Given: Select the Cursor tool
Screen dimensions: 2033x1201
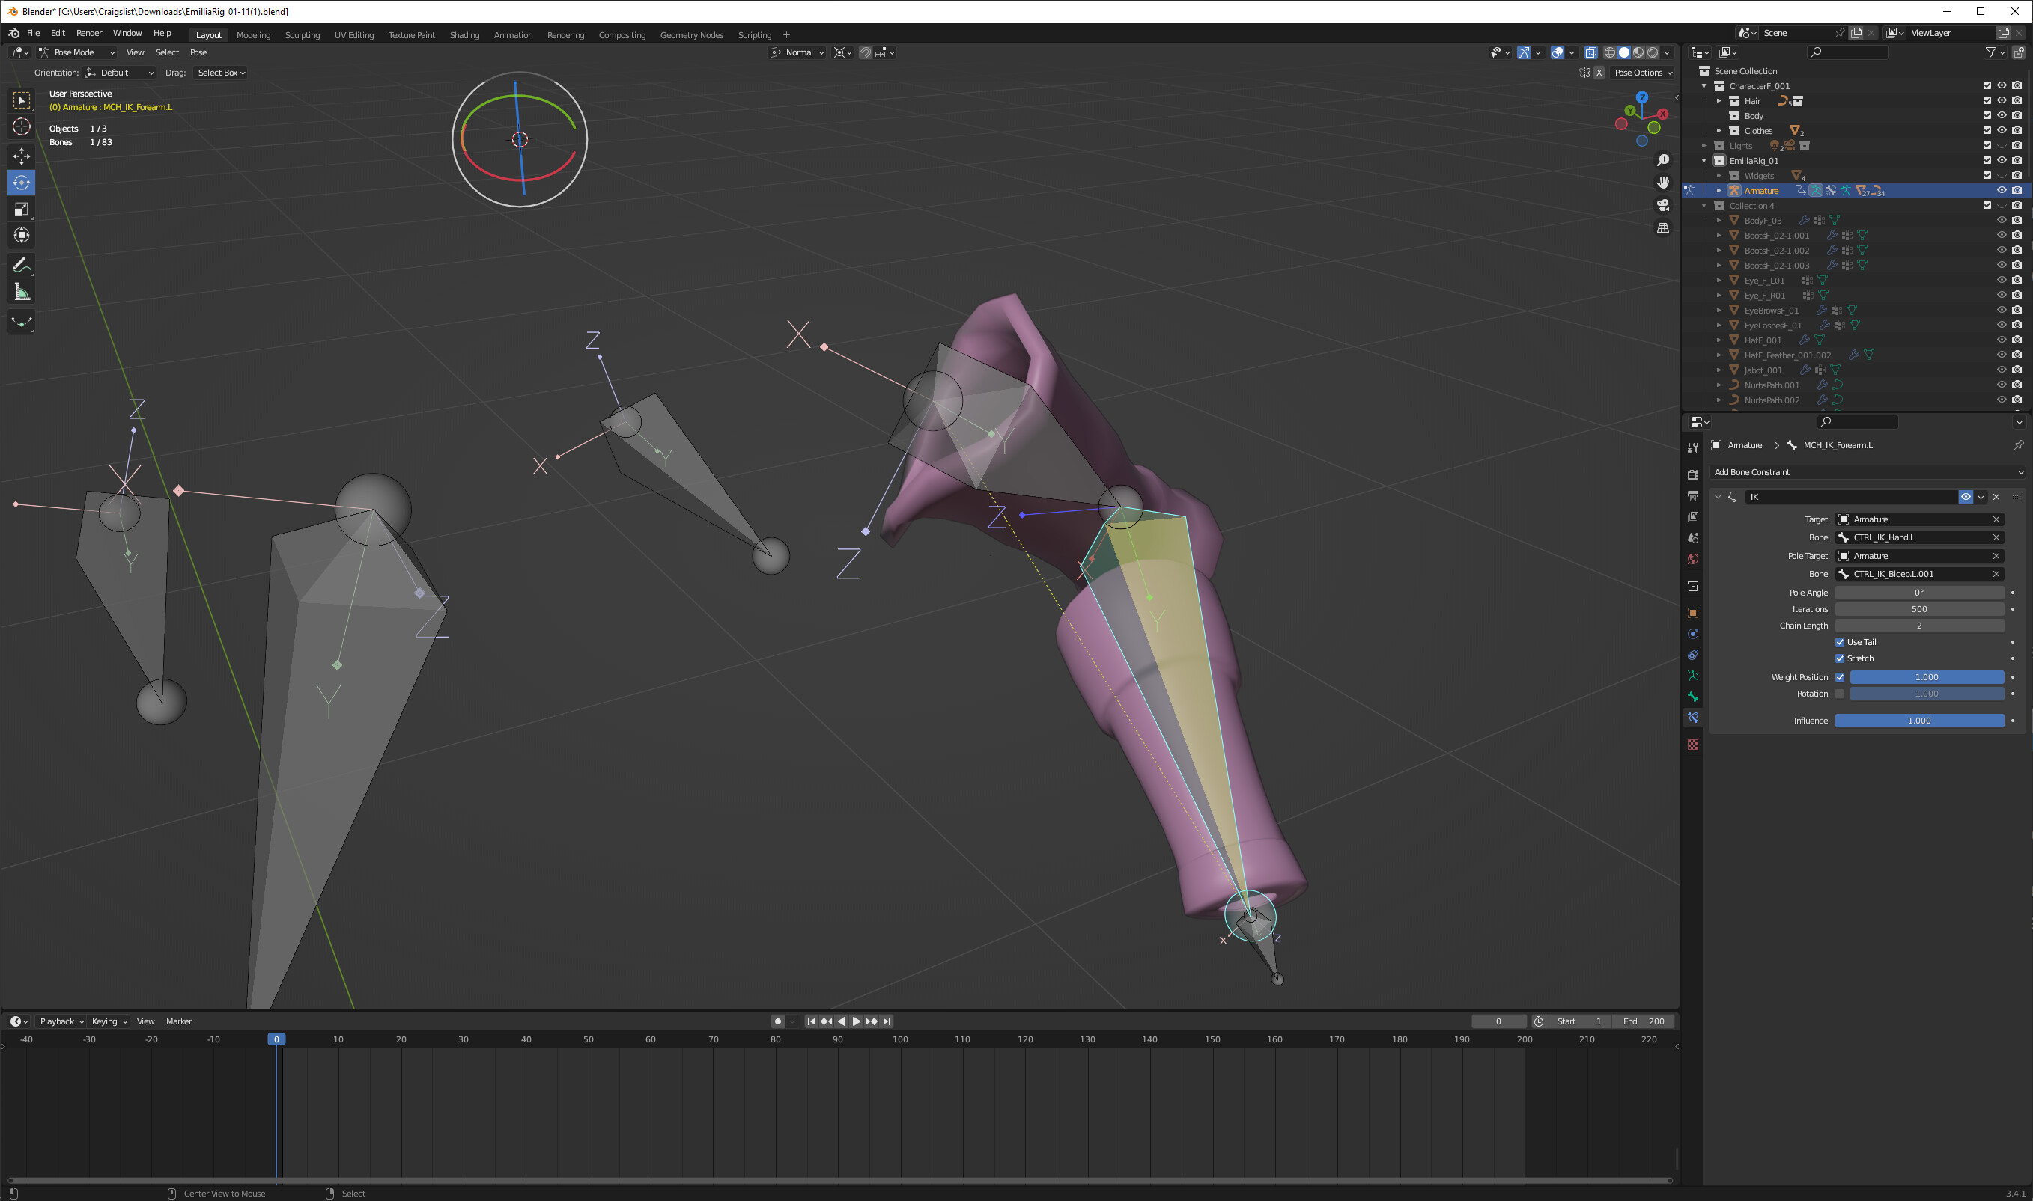Looking at the screenshot, I should pos(22,126).
